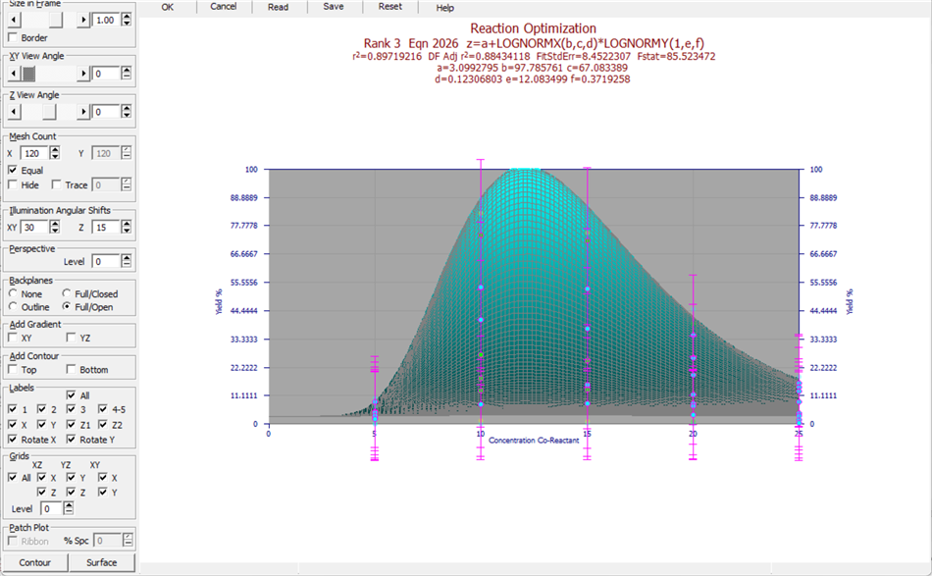Click the Z View Angle left arrow
Viewport: 932px width, 576px height.
pyautogui.click(x=14, y=112)
